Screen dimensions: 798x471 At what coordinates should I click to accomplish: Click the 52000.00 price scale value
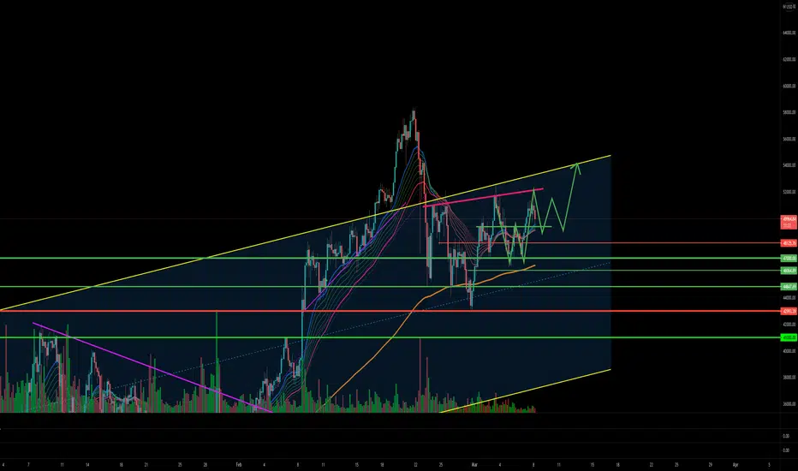click(x=789, y=192)
